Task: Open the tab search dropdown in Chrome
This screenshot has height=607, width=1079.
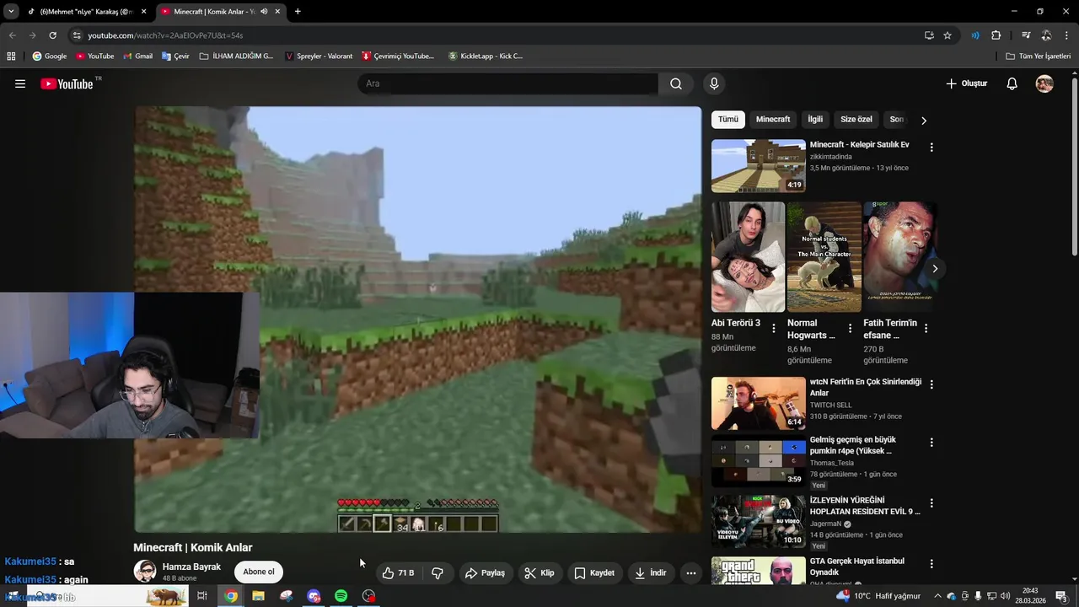Action: pyautogui.click(x=11, y=12)
